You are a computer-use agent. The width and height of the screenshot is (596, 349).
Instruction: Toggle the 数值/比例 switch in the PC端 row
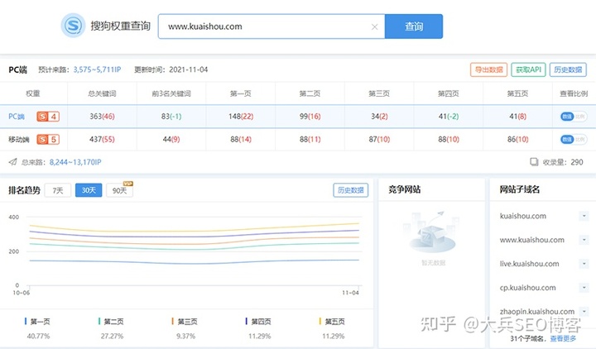[573, 117]
